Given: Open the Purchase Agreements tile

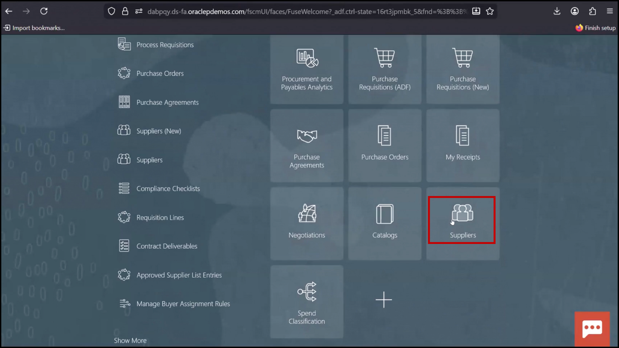Looking at the screenshot, I should tap(307, 145).
